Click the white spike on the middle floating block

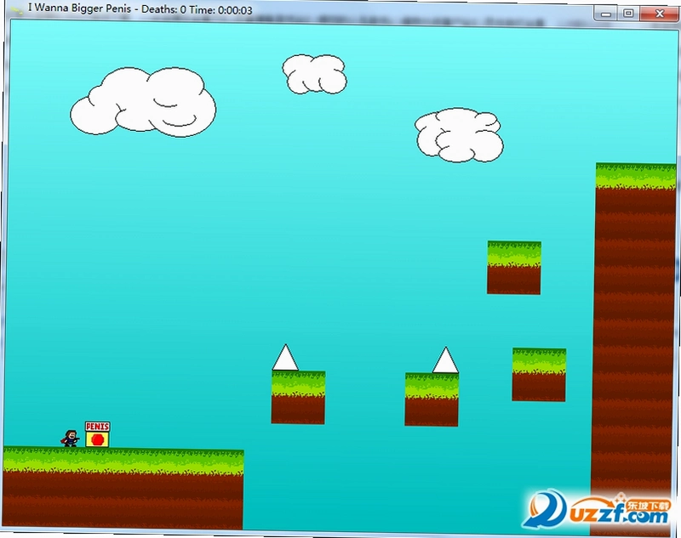[445, 360]
